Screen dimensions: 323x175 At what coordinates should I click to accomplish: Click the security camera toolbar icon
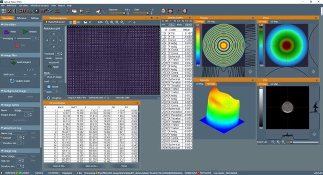click(x=99, y=11)
